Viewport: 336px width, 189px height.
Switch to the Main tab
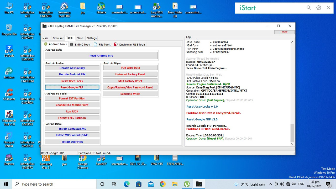tap(45, 38)
